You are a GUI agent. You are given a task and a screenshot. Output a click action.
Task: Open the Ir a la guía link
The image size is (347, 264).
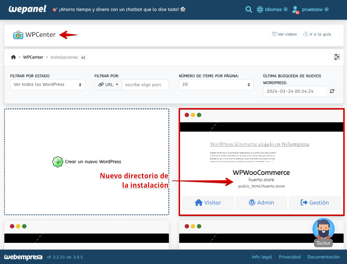click(x=317, y=34)
